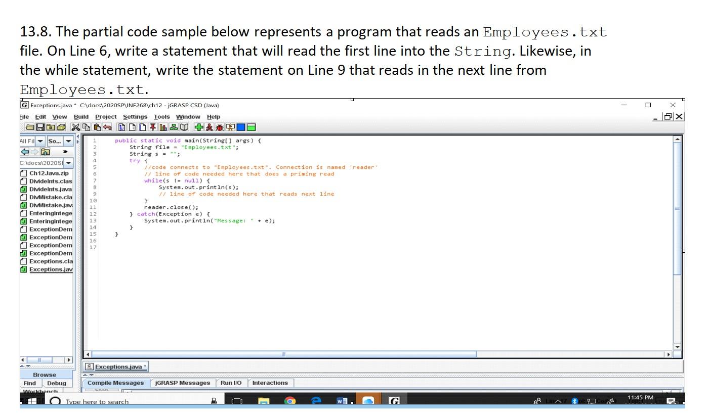Activate the Find panel

[x=29, y=383]
